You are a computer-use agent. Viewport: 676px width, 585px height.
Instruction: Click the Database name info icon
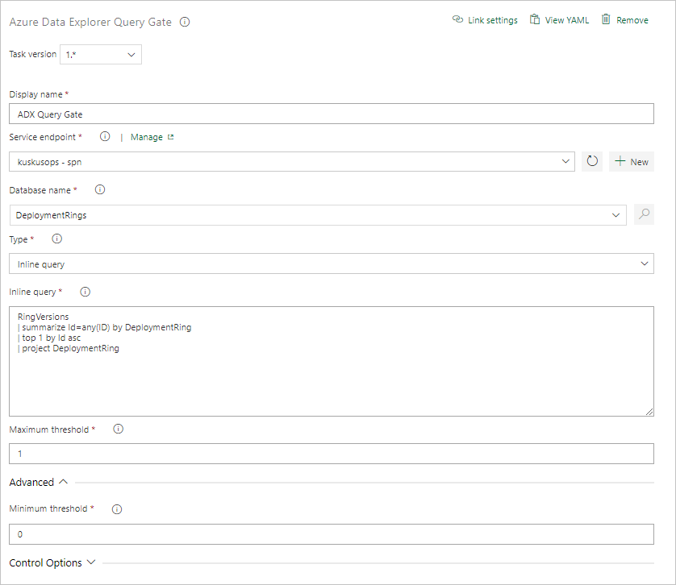pyautogui.click(x=98, y=189)
